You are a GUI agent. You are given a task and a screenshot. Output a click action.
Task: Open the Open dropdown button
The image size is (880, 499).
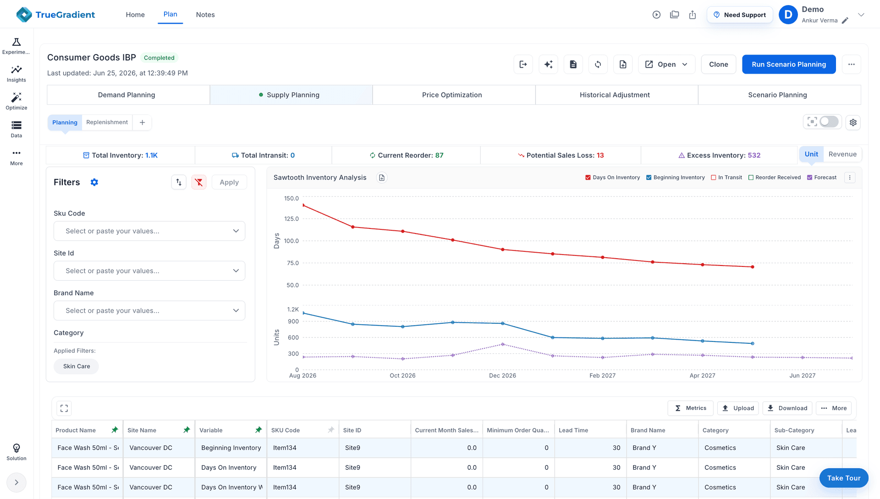[666, 65]
